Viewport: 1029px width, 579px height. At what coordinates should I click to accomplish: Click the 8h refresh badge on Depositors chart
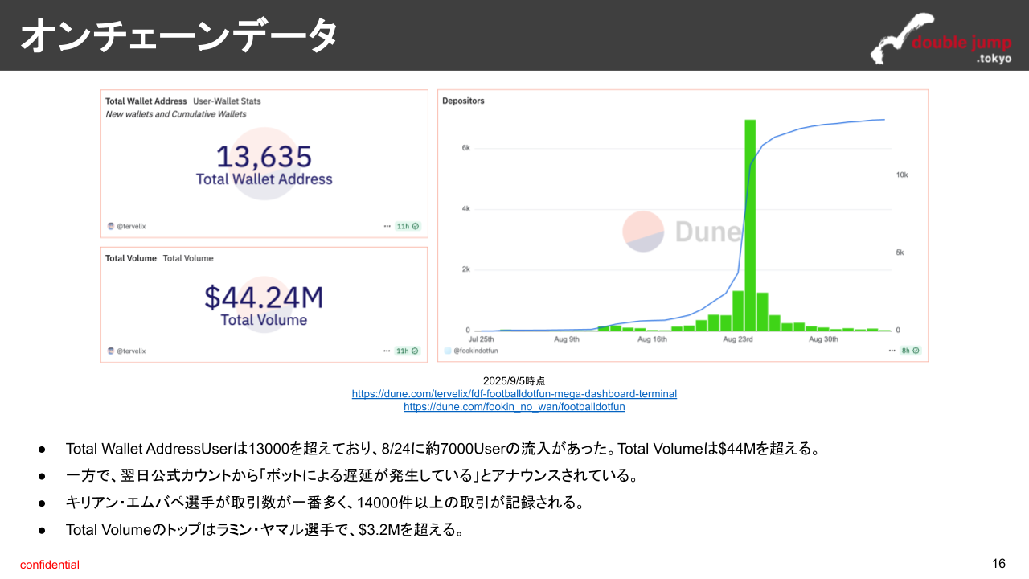911,351
